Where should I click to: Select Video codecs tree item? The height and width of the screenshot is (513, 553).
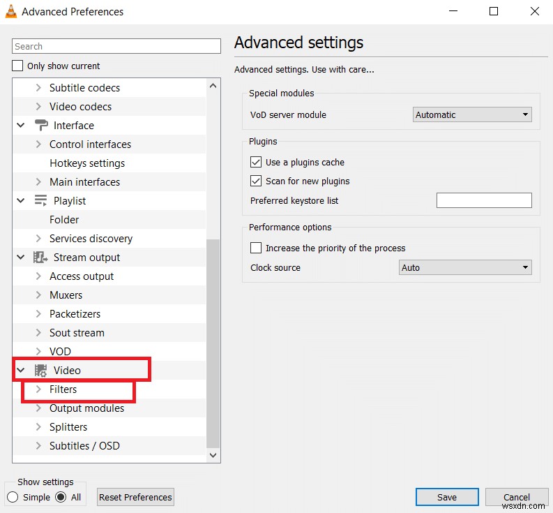(x=80, y=106)
